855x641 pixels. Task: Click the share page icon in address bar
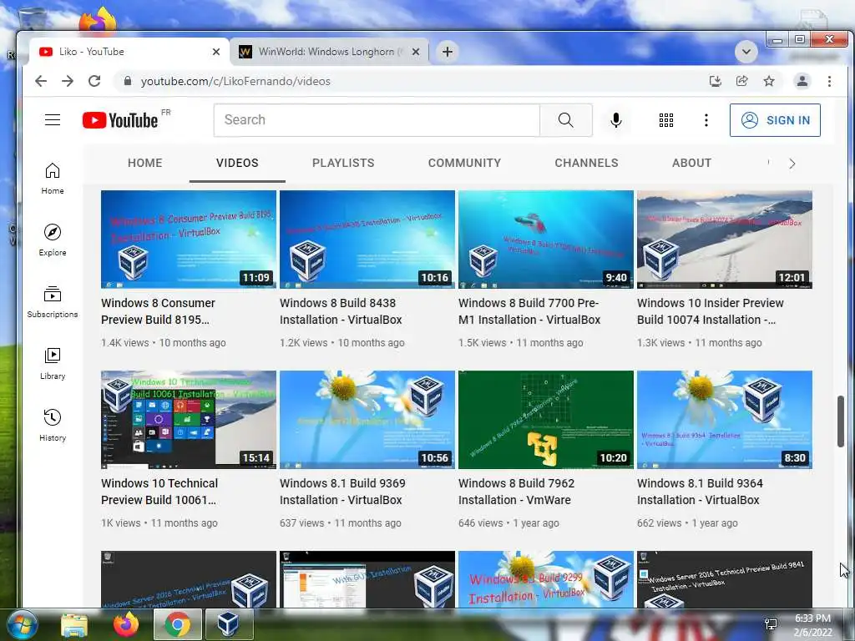[742, 81]
